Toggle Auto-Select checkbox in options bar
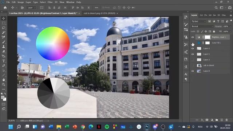This screenshot has width=233, height=131. tap(22, 8)
